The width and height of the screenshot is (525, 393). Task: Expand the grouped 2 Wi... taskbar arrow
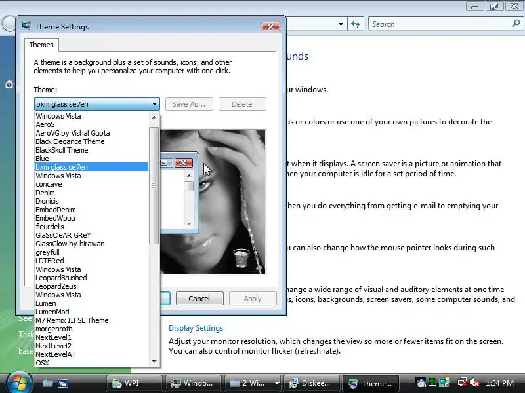(x=277, y=383)
